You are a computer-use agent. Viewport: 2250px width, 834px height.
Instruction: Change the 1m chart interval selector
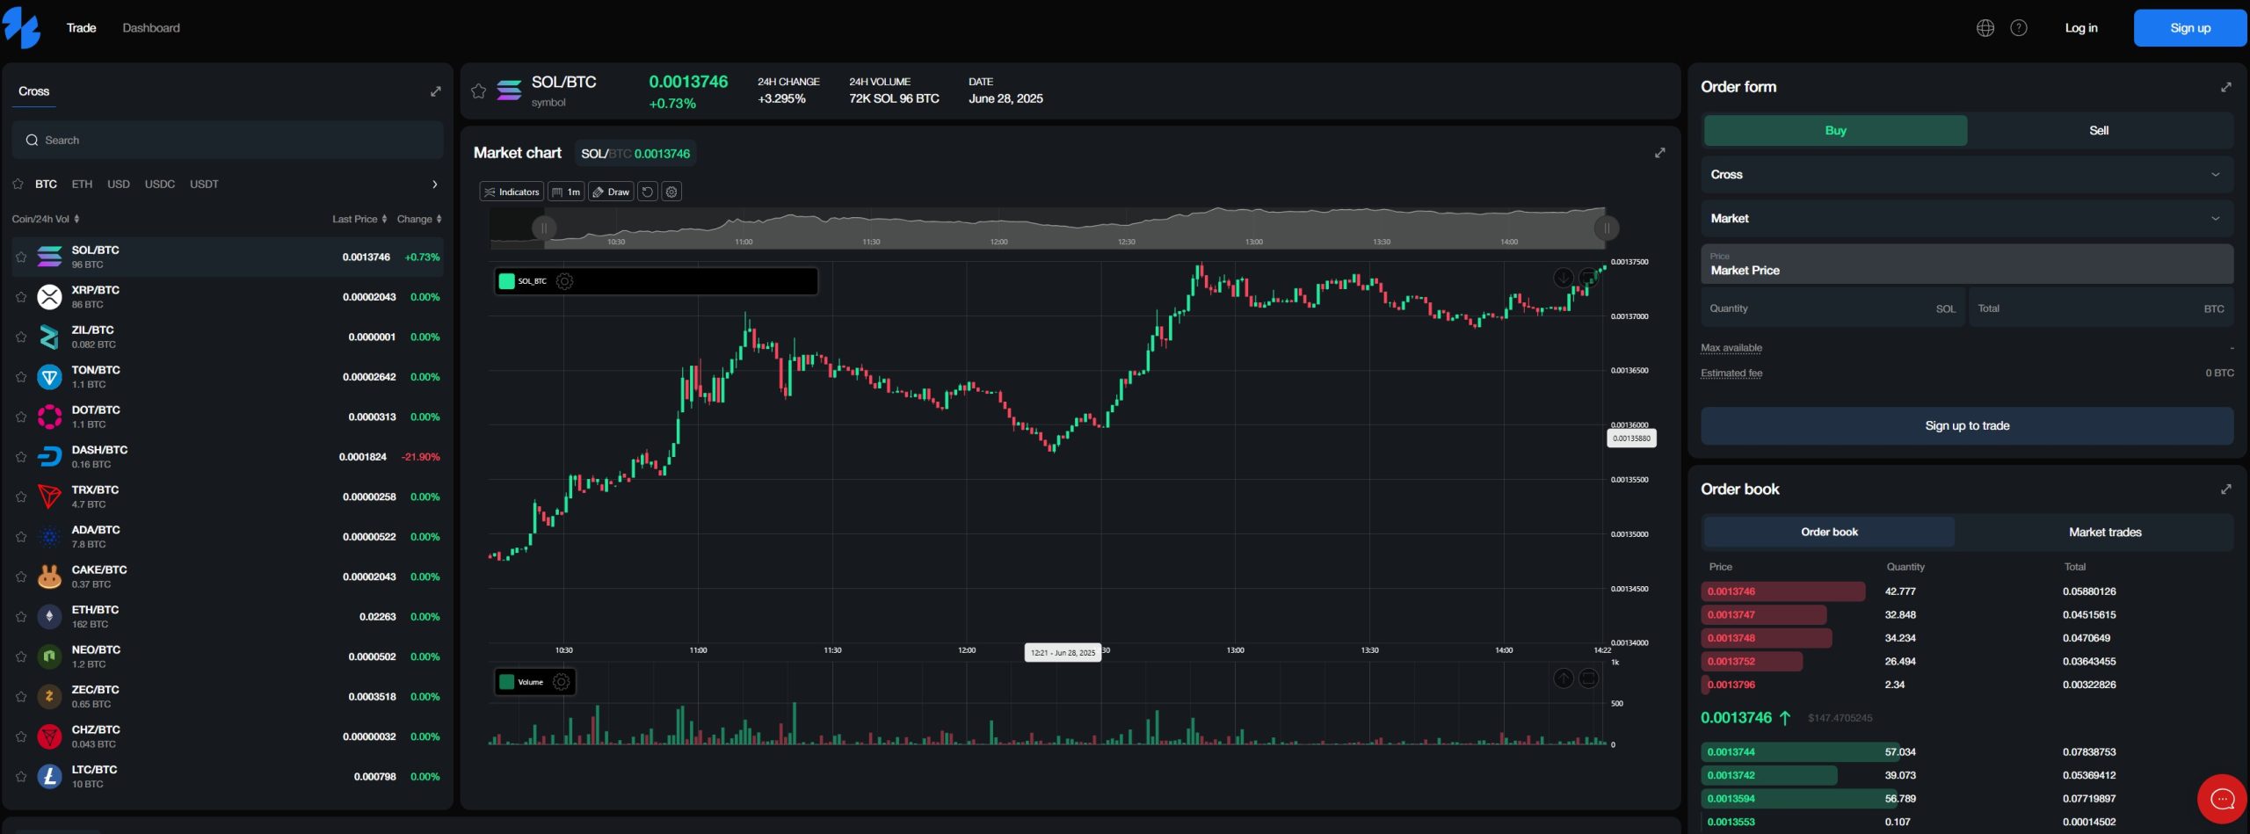coord(566,192)
